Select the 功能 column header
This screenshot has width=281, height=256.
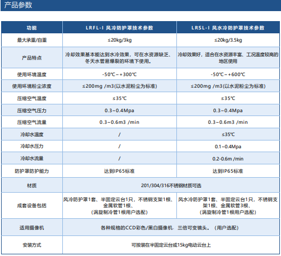(32, 28)
